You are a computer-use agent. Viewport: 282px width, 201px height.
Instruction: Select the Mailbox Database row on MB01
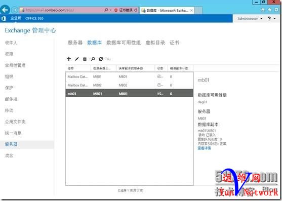tap(129, 76)
